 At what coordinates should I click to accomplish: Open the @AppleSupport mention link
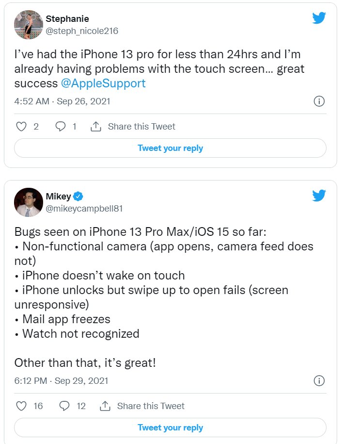103,83
